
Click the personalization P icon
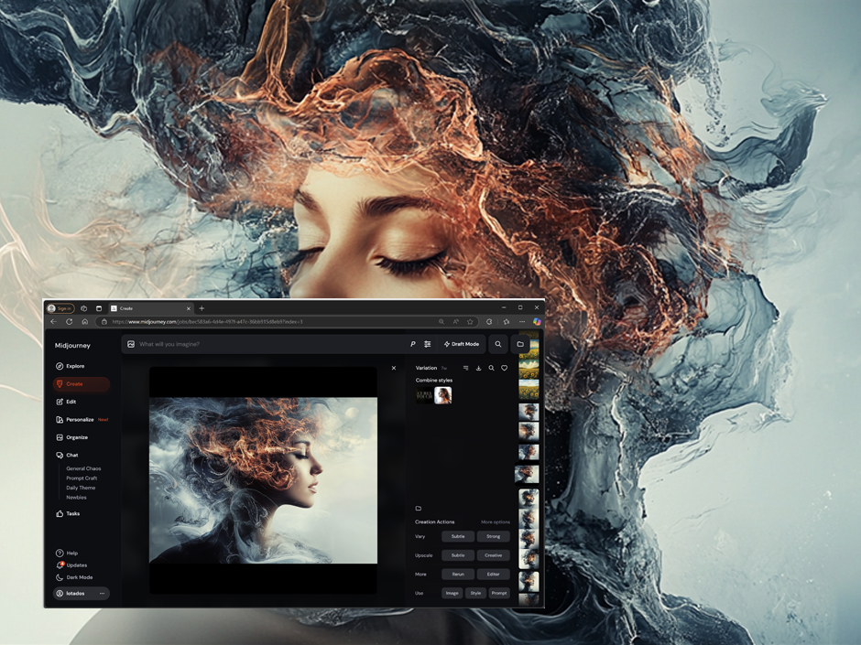click(412, 344)
